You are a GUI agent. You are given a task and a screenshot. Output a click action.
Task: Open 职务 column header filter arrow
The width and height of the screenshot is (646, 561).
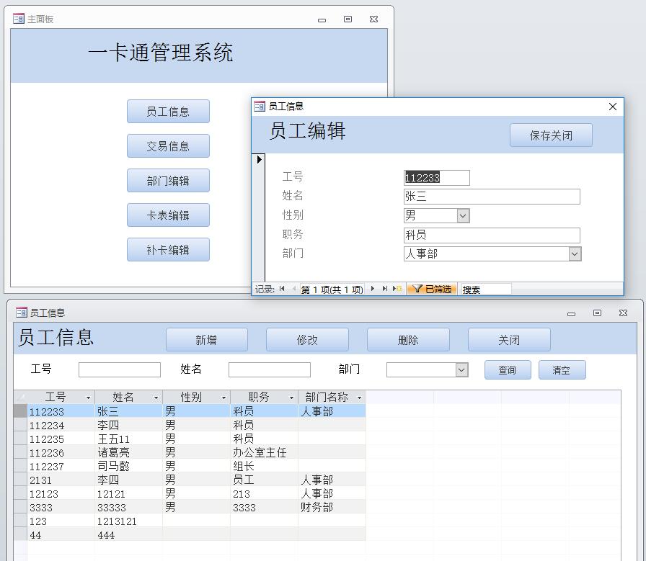tap(292, 398)
